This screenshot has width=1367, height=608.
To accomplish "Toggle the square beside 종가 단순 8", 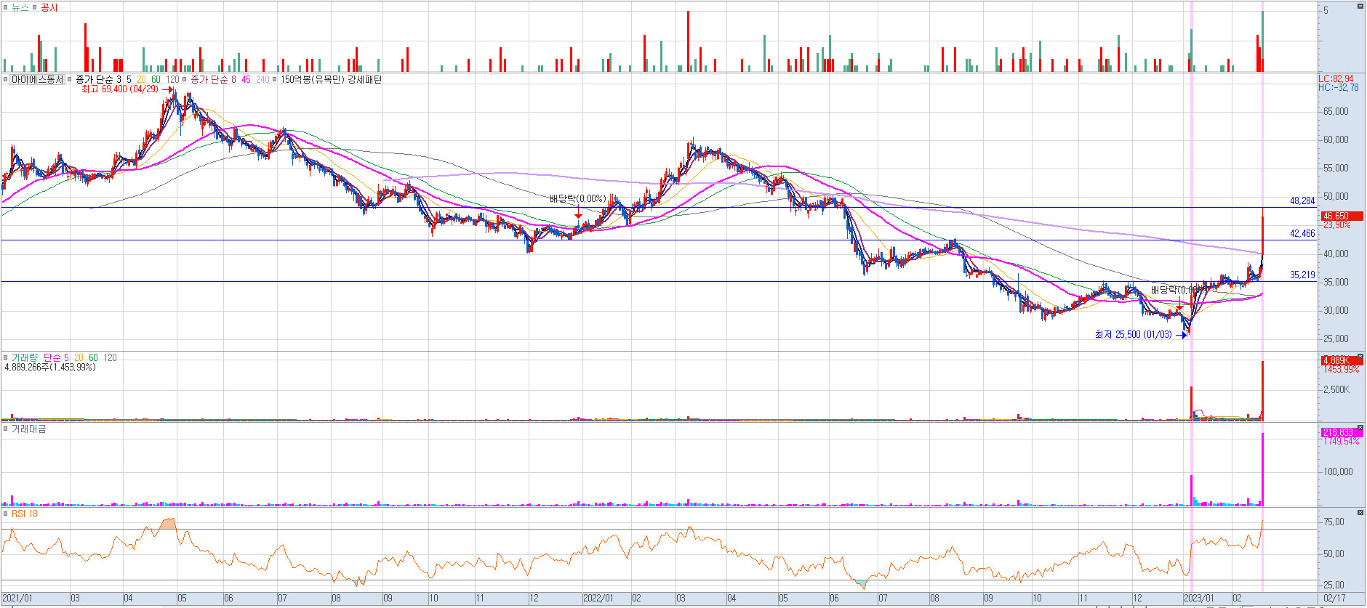I will tap(185, 79).
